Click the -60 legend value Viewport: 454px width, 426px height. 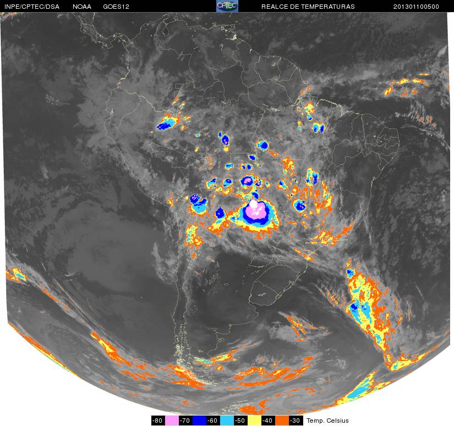coord(213,420)
